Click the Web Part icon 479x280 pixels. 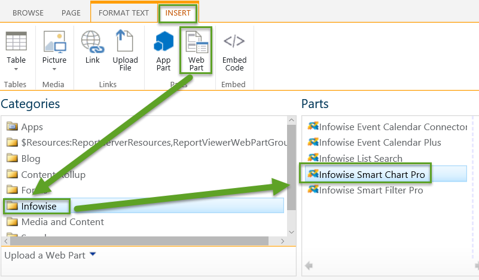(x=196, y=43)
